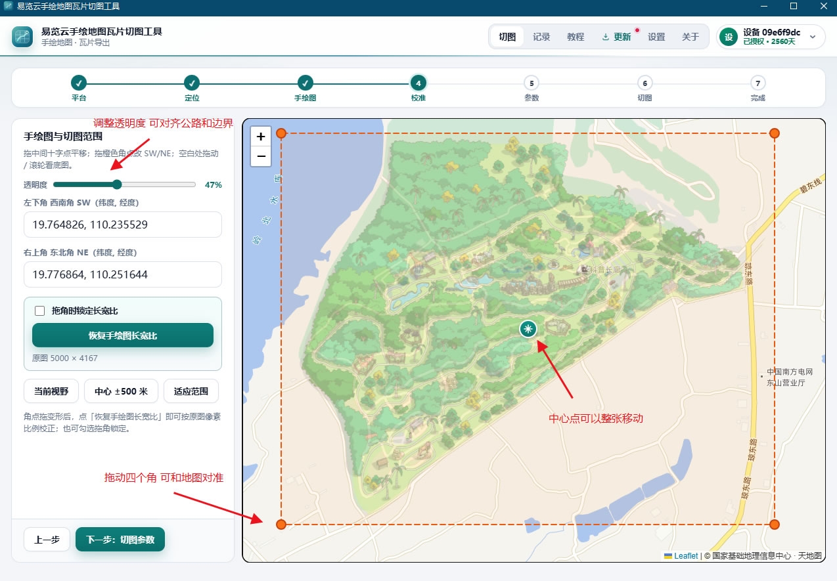Click 已授权 • 2560天 license text
The image size is (837, 581).
pyautogui.click(x=769, y=41)
